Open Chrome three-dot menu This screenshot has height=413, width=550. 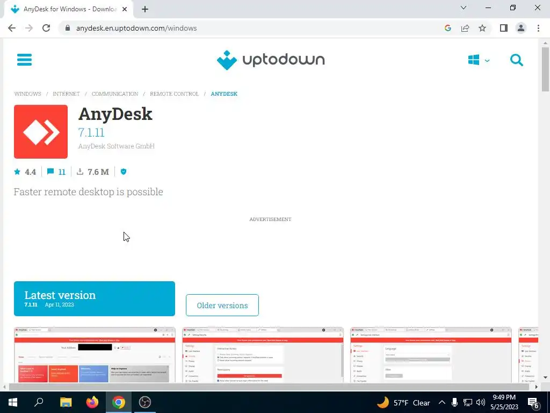pos(538,28)
